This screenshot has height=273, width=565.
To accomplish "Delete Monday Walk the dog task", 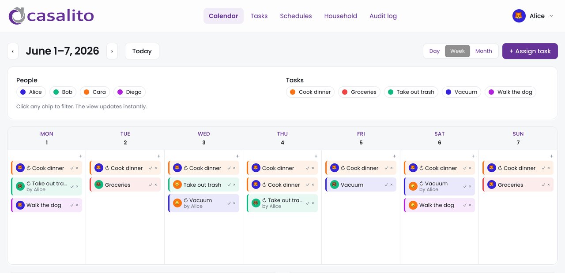I will click(x=77, y=205).
